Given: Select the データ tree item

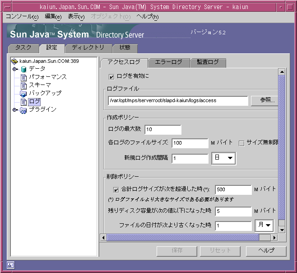Looking at the screenshot, I should click(x=37, y=69).
